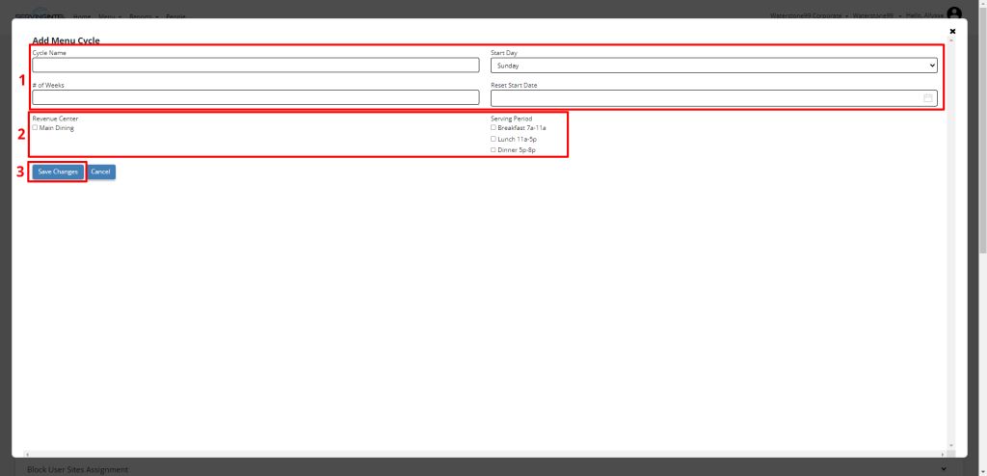
Task: Open the Start Day dropdown
Action: tap(713, 66)
